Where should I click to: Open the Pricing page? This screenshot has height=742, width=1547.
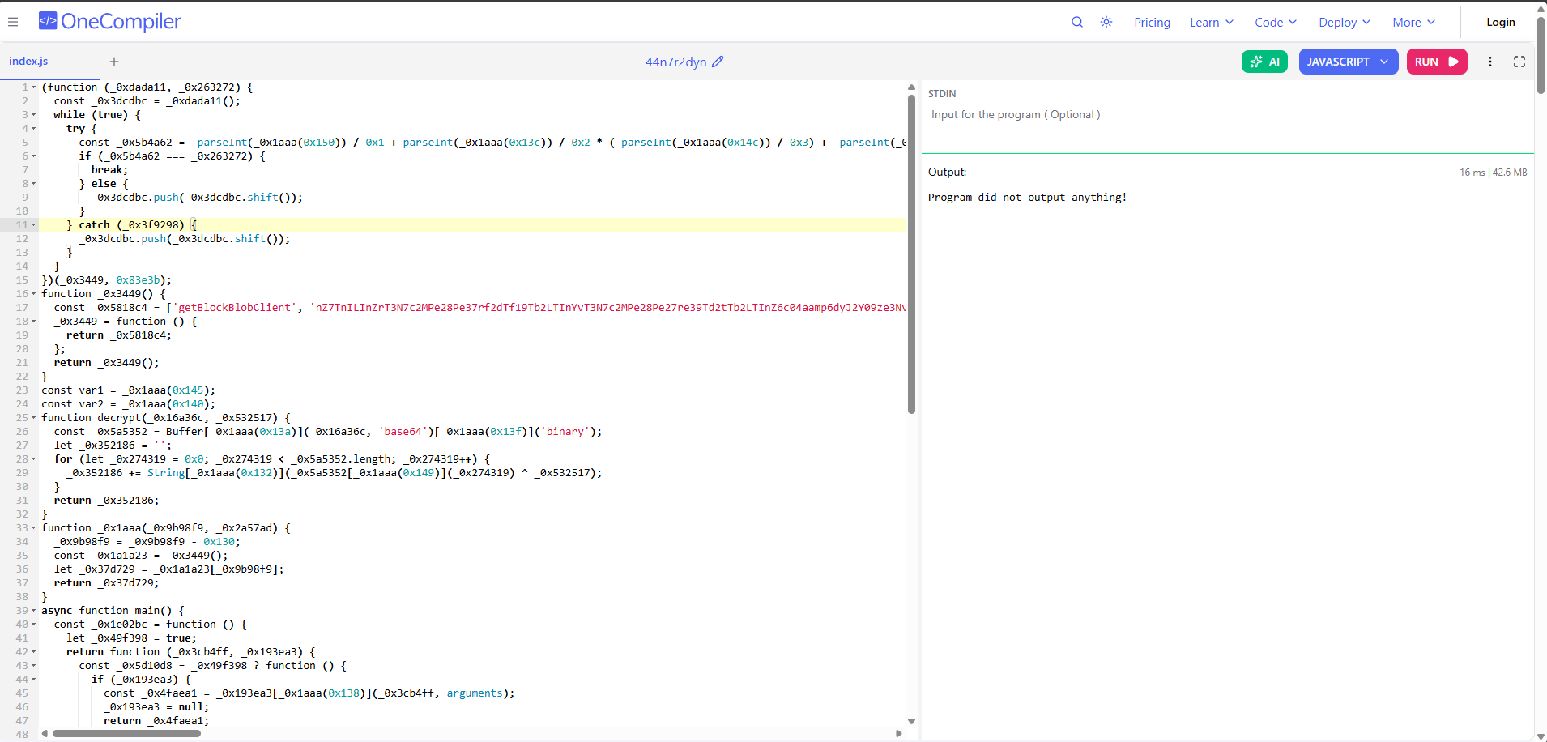(1152, 23)
